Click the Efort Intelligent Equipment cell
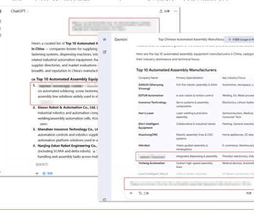 click(148, 126)
